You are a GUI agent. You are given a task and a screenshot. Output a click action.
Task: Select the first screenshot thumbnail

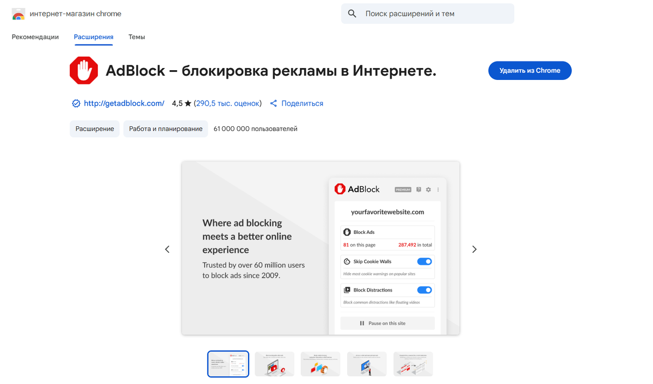pyautogui.click(x=229, y=364)
